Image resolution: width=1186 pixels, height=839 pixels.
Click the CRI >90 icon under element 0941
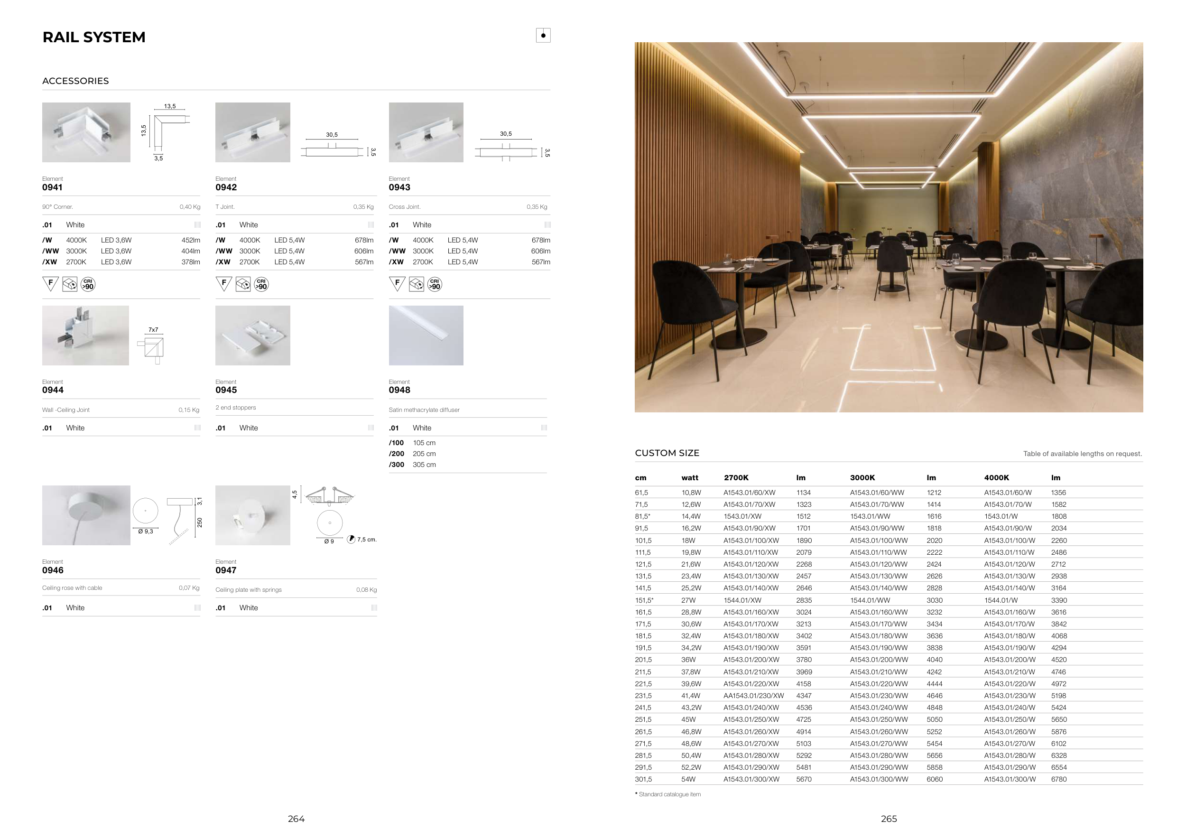[88, 284]
